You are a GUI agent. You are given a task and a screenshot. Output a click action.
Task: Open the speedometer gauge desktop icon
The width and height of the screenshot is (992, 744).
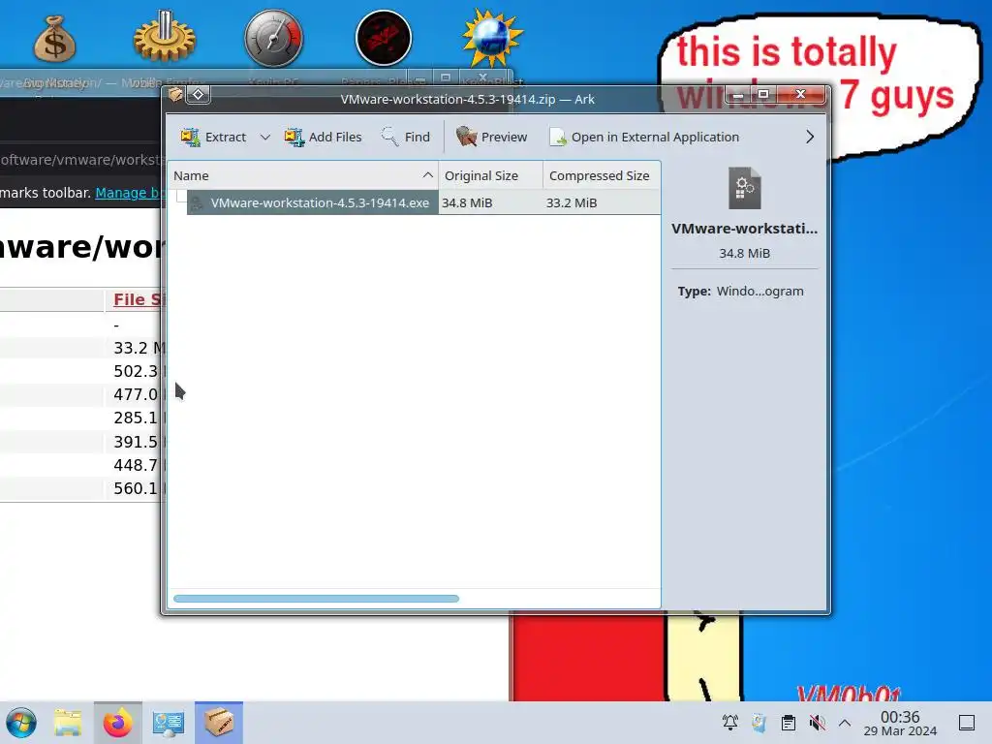pos(274,38)
